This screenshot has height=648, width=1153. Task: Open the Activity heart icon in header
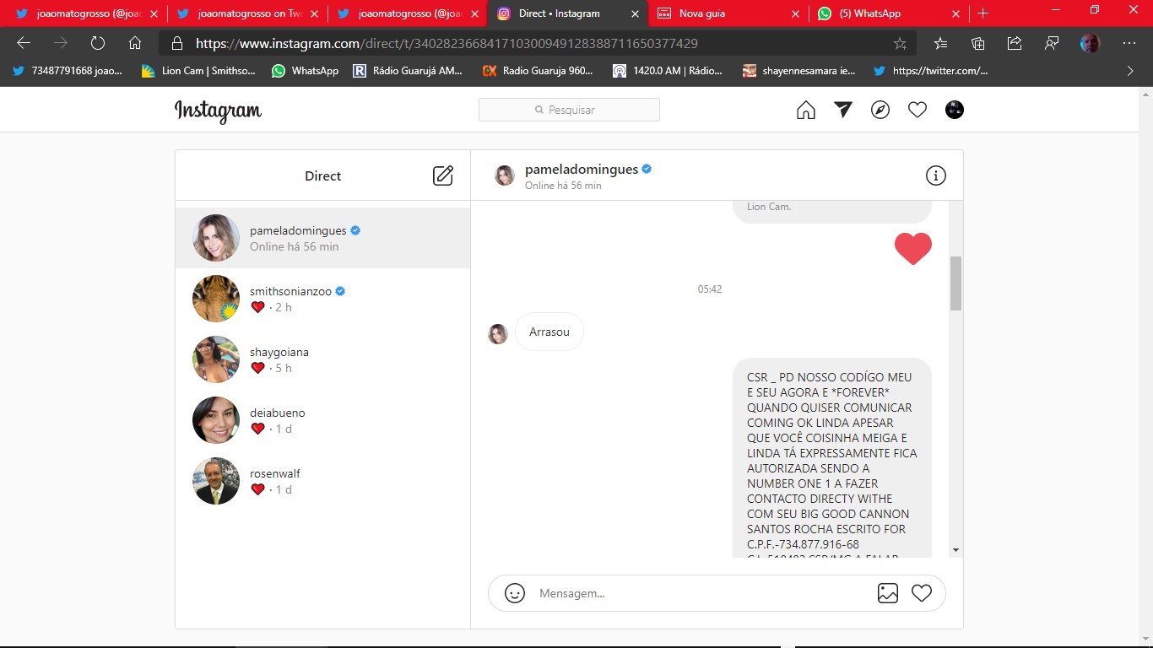[x=918, y=110]
